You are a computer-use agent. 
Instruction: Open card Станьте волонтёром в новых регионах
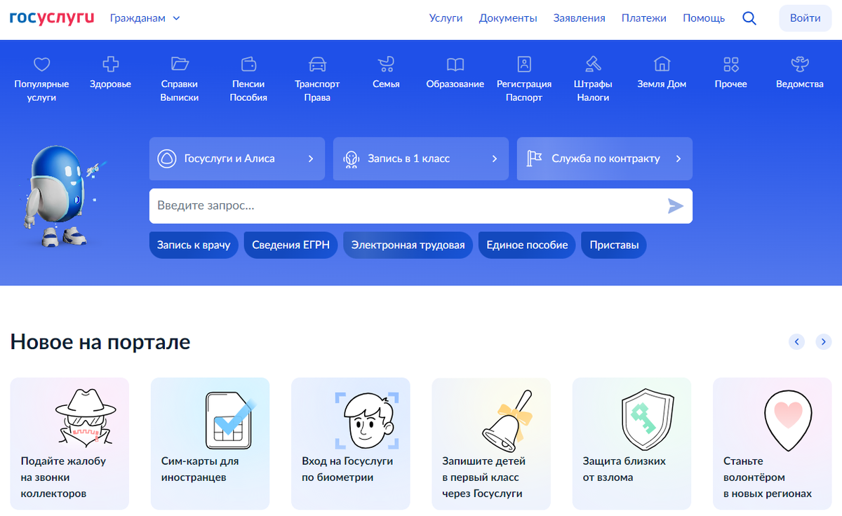click(x=773, y=444)
